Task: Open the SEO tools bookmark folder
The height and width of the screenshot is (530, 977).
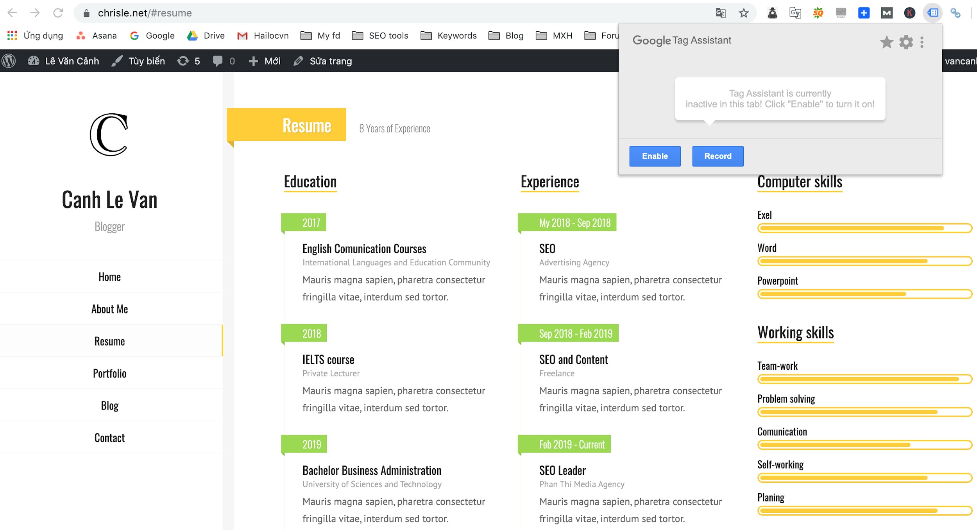Action: pos(380,36)
